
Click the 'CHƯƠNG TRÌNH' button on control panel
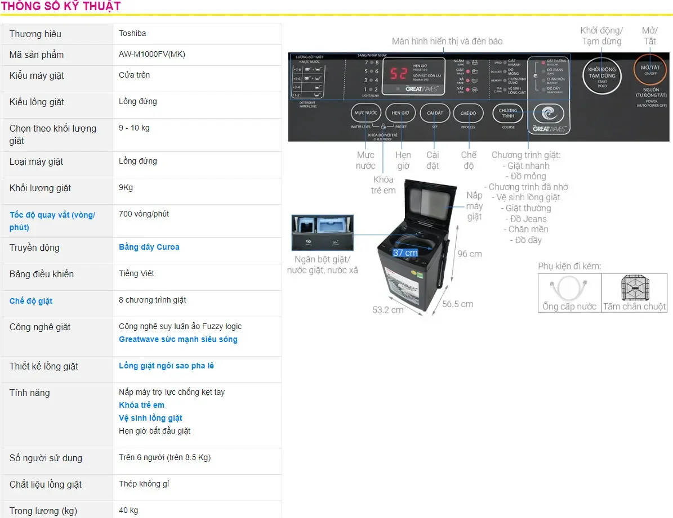(x=508, y=113)
